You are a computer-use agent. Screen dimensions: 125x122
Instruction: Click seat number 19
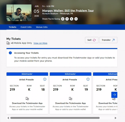86,90
